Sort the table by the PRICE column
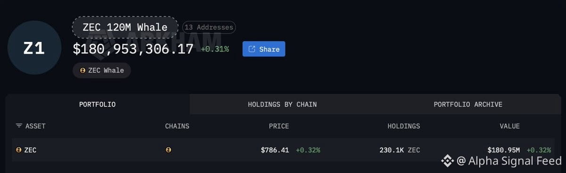Screen dimensions: 566x173 [x=278, y=126]
